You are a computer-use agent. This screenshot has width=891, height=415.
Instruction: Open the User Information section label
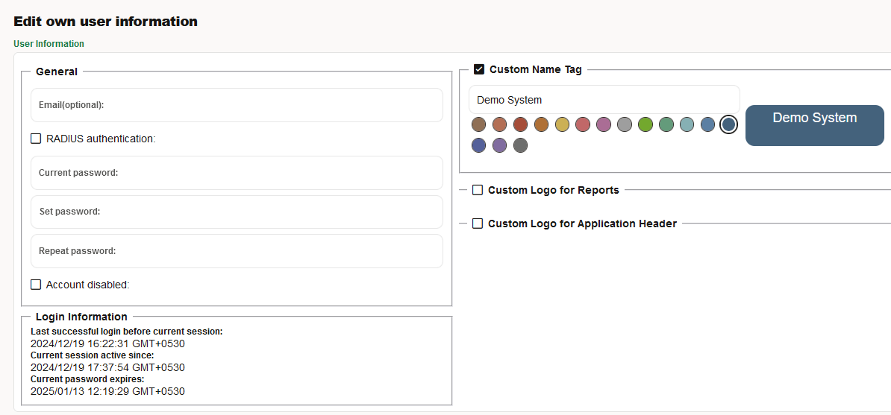(x=49, y=44)
